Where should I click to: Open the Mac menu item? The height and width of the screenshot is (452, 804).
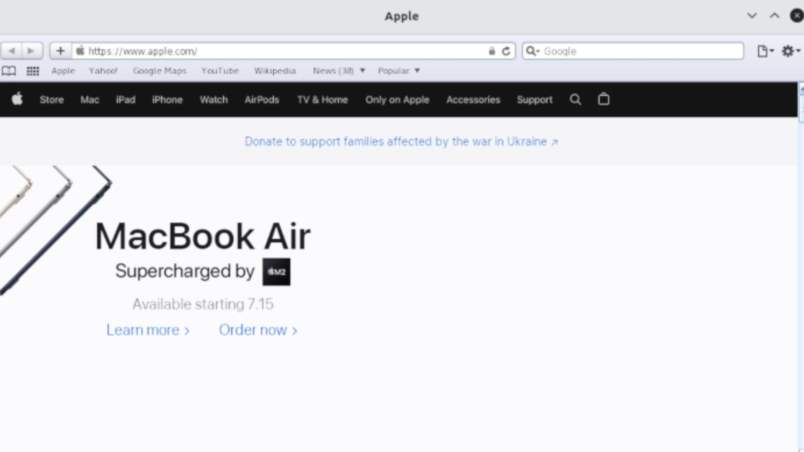(90, 100)
